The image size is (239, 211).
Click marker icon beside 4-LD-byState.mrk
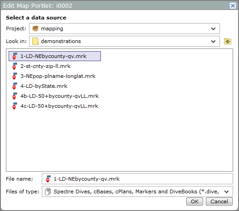[15, 86]
